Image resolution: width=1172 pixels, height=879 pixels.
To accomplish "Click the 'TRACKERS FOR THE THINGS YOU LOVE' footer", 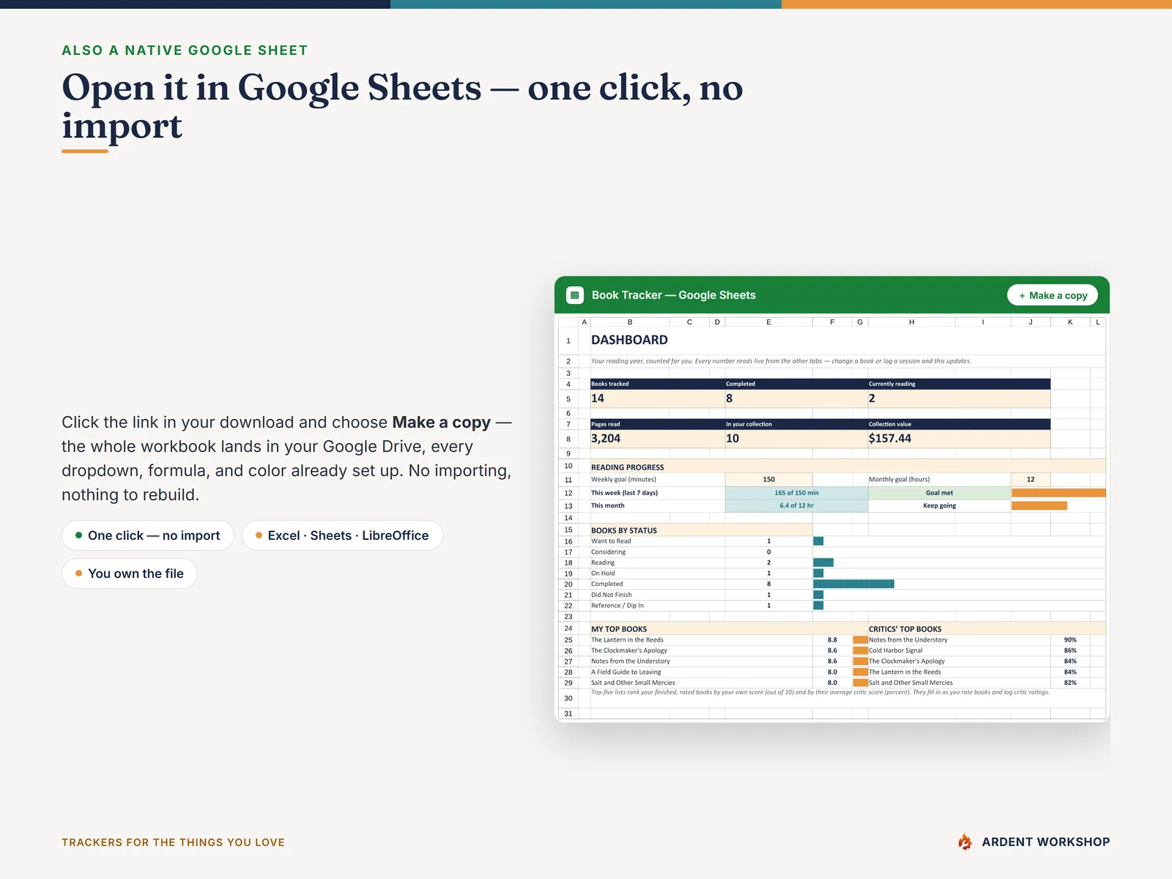I will coord(173,842).
